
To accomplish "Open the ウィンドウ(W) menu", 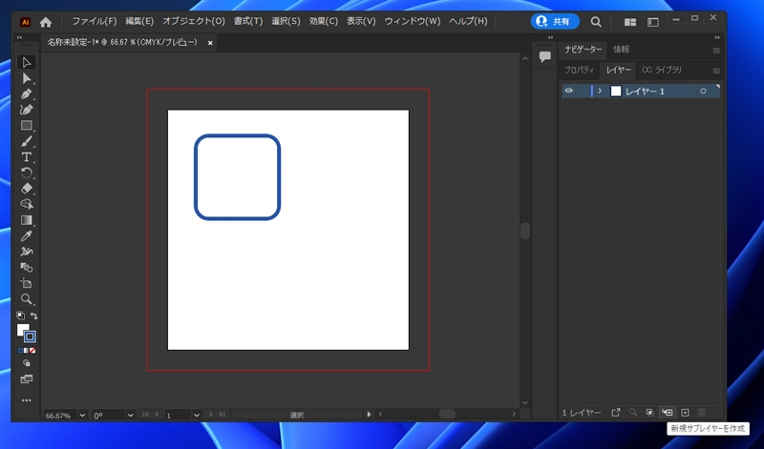I will pyautogui.click(x=413, y=21).
